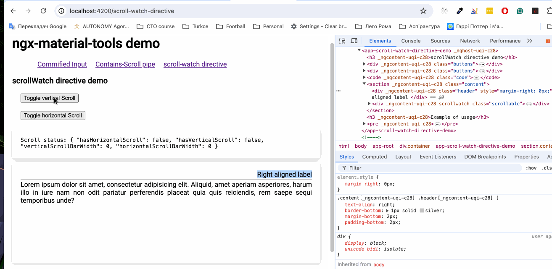
Task: Open the ruler and triangle extension
Action: pos(474,11)
